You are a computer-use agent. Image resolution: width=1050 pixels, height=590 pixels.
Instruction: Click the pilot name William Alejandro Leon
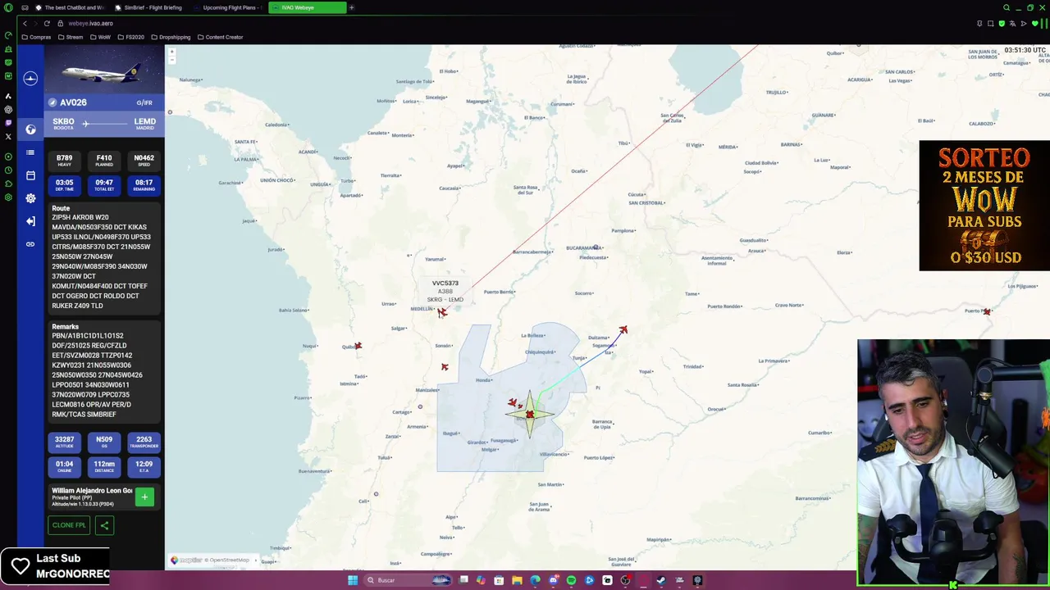point(92,491)
